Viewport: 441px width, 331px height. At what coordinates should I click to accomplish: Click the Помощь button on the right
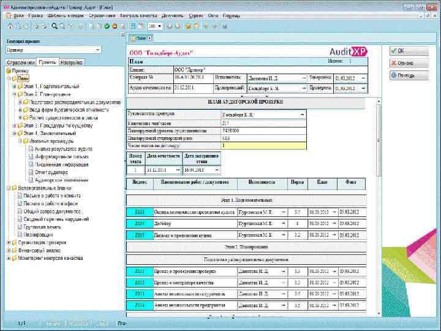(409, 75)
